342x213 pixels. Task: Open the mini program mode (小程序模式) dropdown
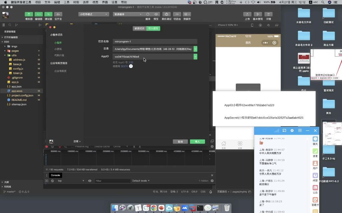[94, 14]
